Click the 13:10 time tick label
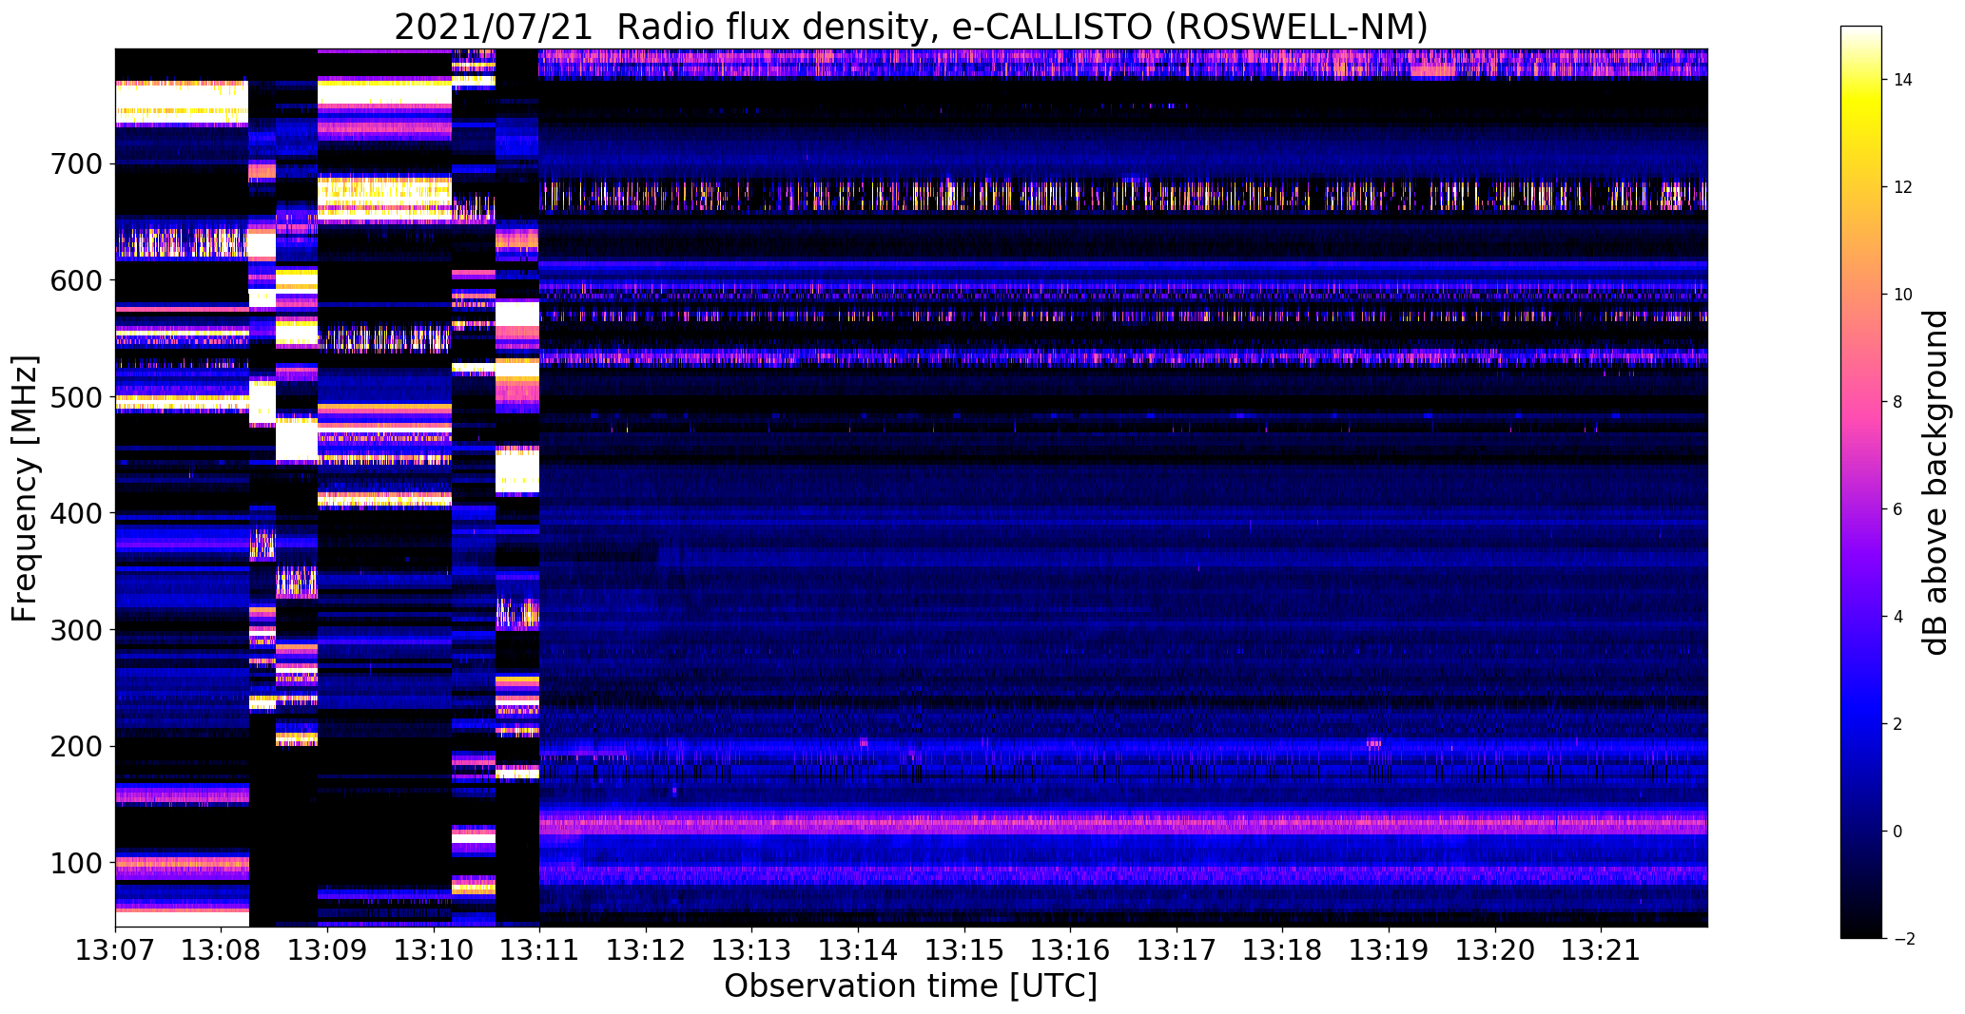Image resolution: width=1965 pixels, height=1014 pixels. click(x=434, y=950)
